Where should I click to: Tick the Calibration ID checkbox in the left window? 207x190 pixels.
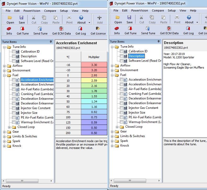click(14, 52)
